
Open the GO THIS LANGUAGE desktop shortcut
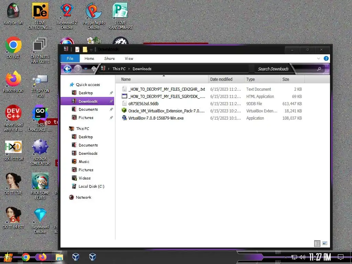(x=40, y=119)
